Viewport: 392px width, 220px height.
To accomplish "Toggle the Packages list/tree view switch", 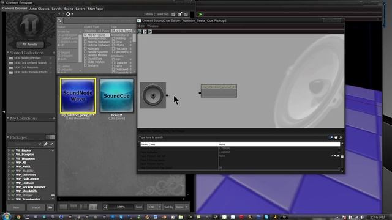I will click(50, 137).
